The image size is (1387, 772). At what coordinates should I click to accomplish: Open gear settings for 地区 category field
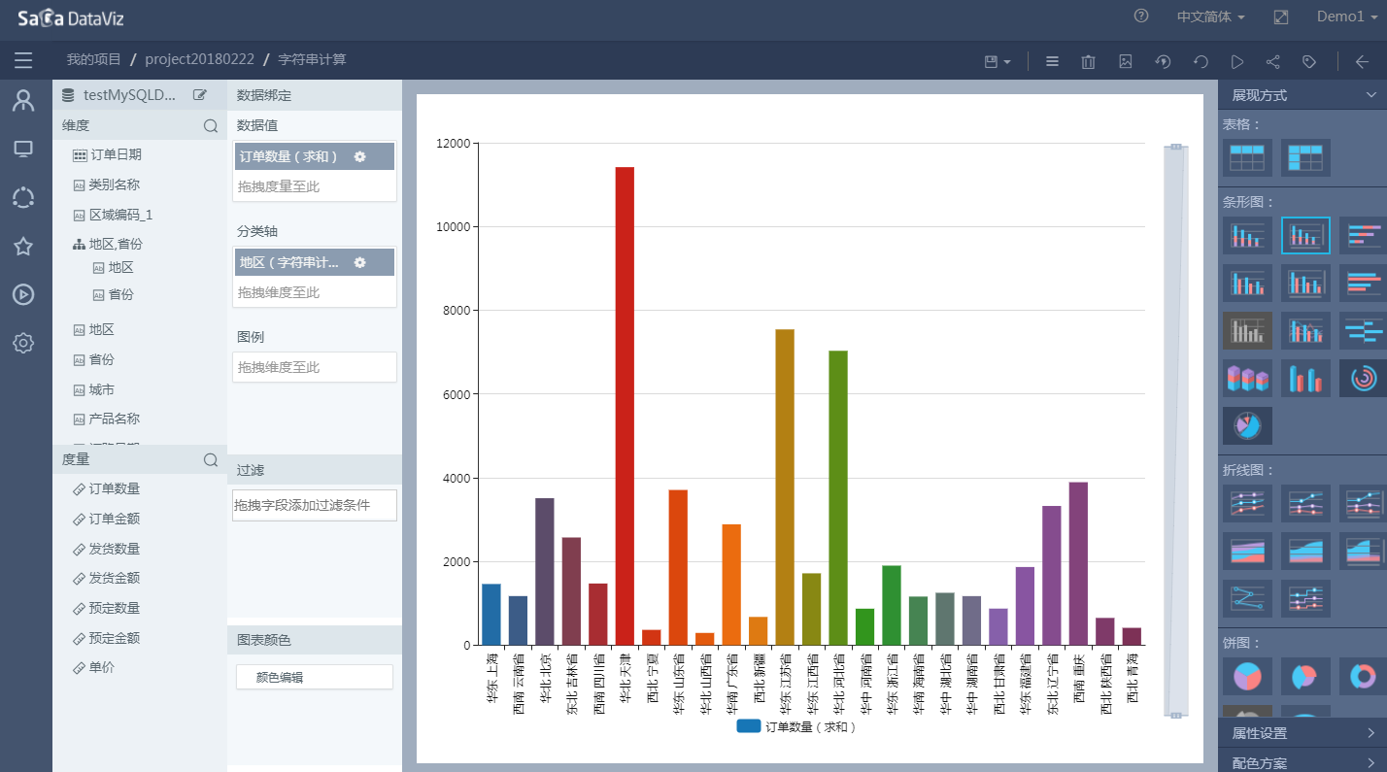(359, 262)
